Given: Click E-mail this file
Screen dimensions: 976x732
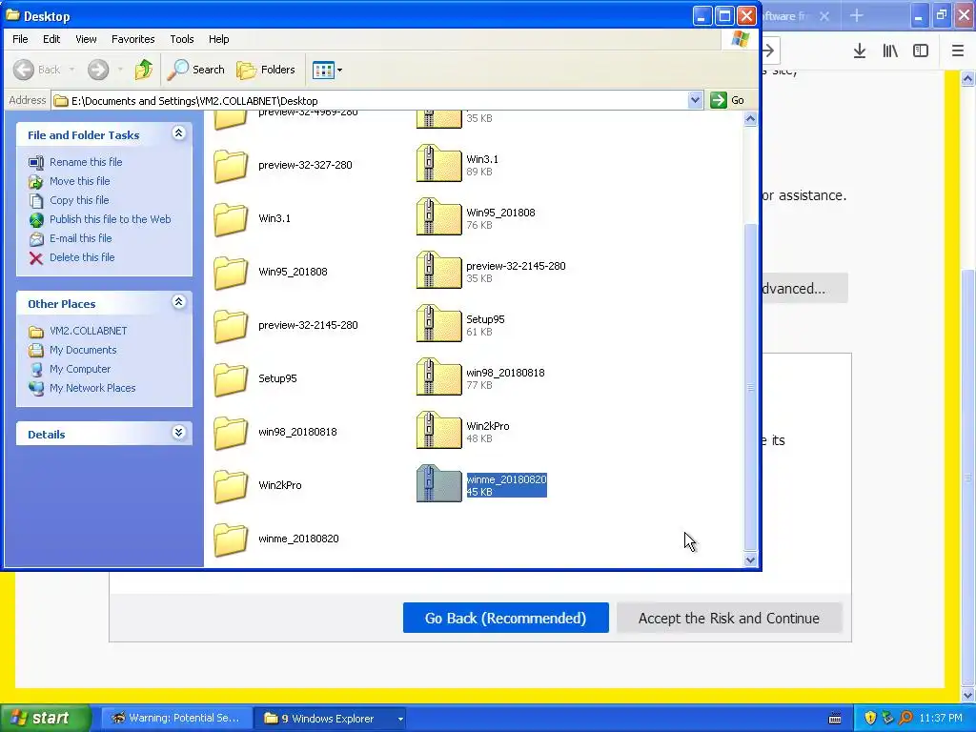Looking at the screenshot, I should pyautogui.click(x=81, y=238).
